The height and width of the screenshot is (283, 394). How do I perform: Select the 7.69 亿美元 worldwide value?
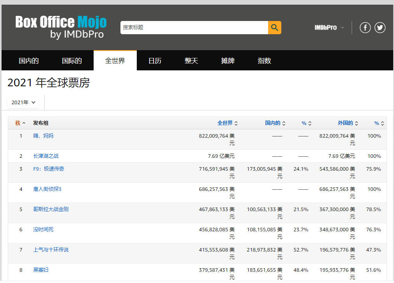click(x=221, y=156)
